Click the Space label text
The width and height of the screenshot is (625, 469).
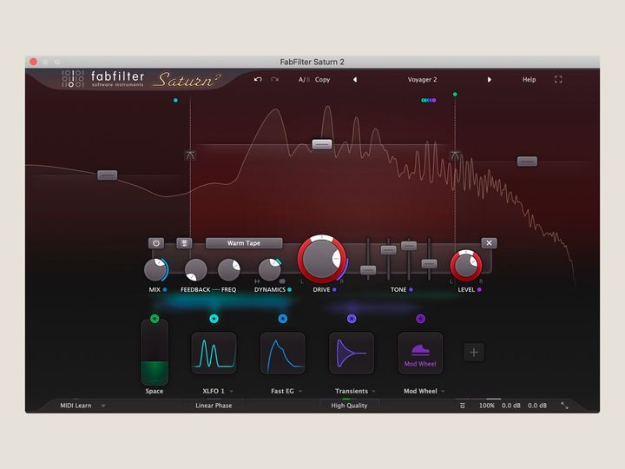[x=155, y=391]
